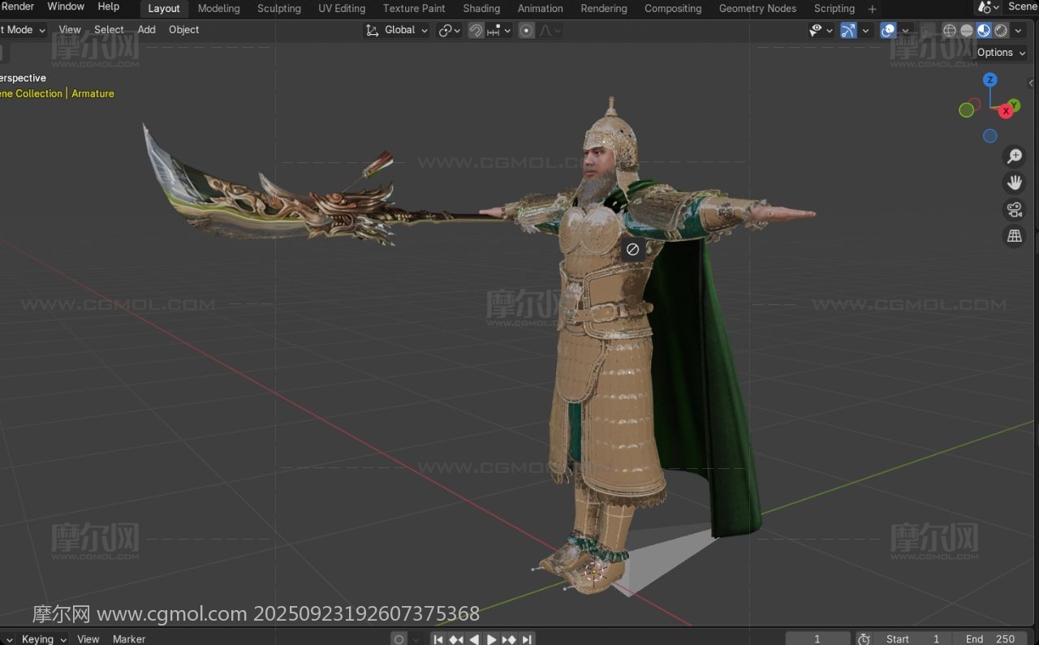Toggle snapping magnet icon
This screenshot has height=645, width=1039.
click(476, 30)
